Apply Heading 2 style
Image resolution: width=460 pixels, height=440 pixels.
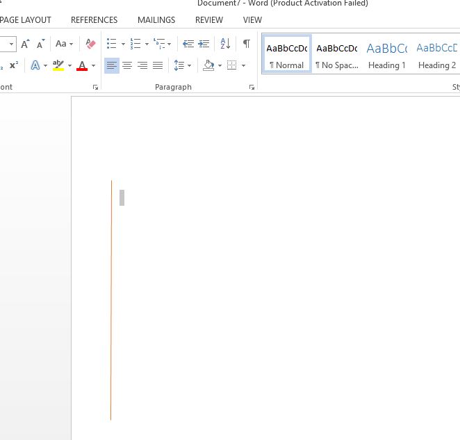pos(437,54)
